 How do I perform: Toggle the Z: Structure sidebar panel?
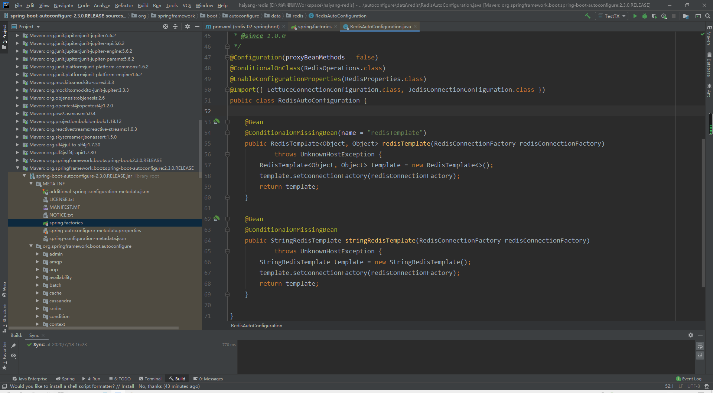point(4,318)
